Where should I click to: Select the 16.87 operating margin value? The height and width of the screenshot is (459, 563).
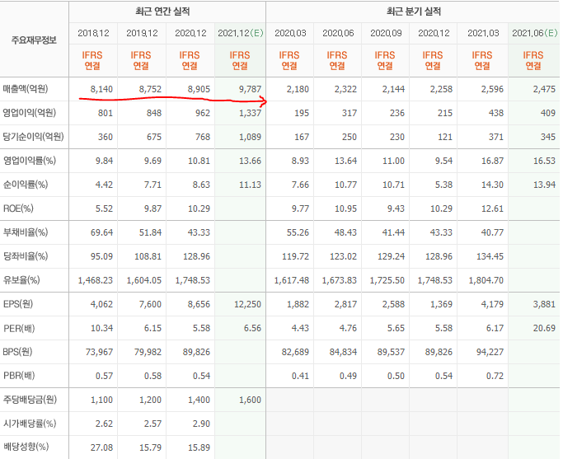click(493, 161)
